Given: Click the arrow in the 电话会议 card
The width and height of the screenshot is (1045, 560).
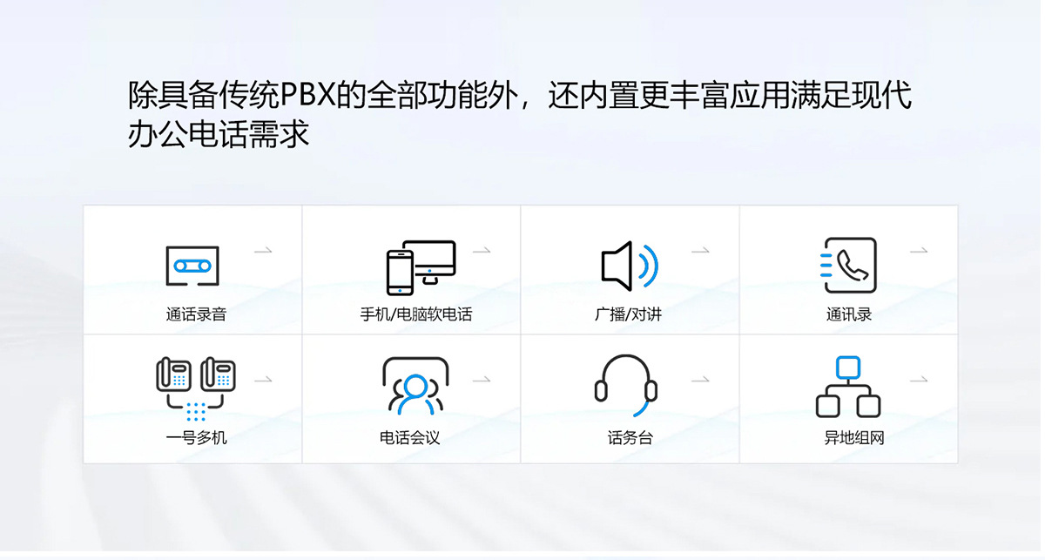Looking at the screenshot, I should 481,380.
